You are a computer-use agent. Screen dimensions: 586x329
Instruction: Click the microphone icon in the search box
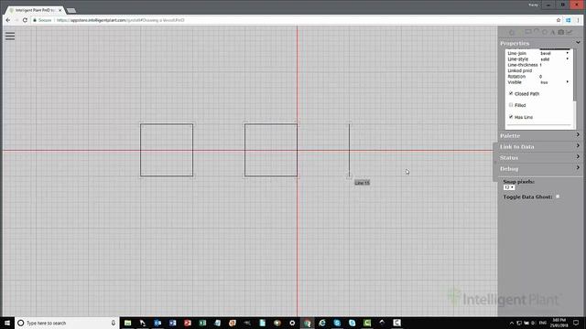[114, 323]
